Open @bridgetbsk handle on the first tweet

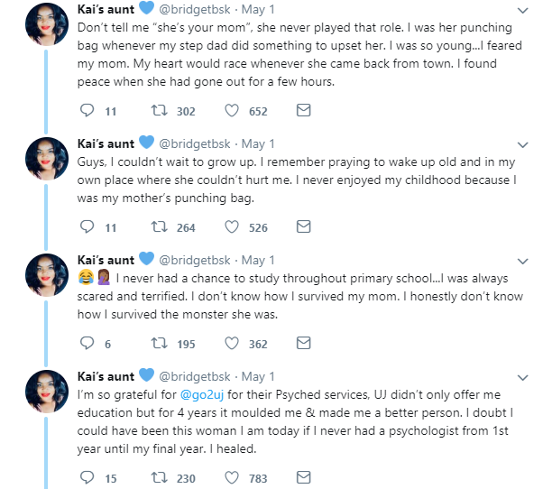click(x=194, y=10)
